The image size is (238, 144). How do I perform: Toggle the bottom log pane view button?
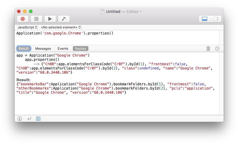[x=205, y=19]
